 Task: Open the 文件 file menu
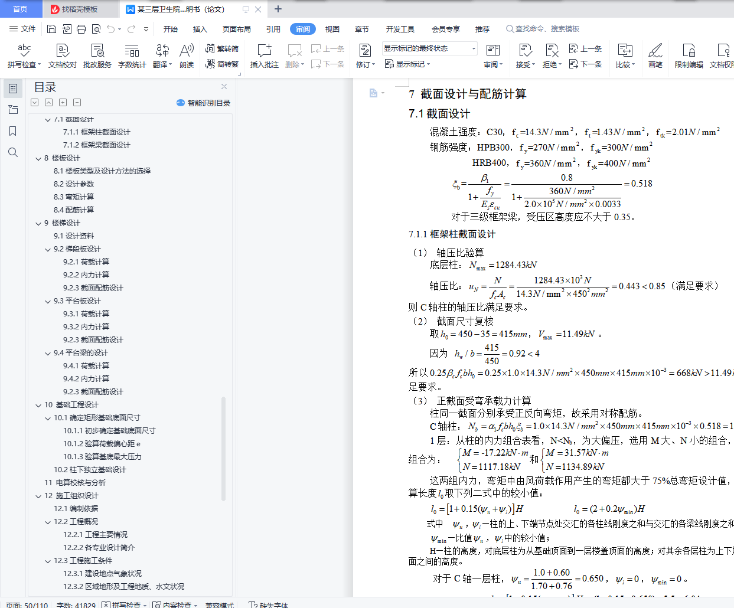tap(22, 29)
